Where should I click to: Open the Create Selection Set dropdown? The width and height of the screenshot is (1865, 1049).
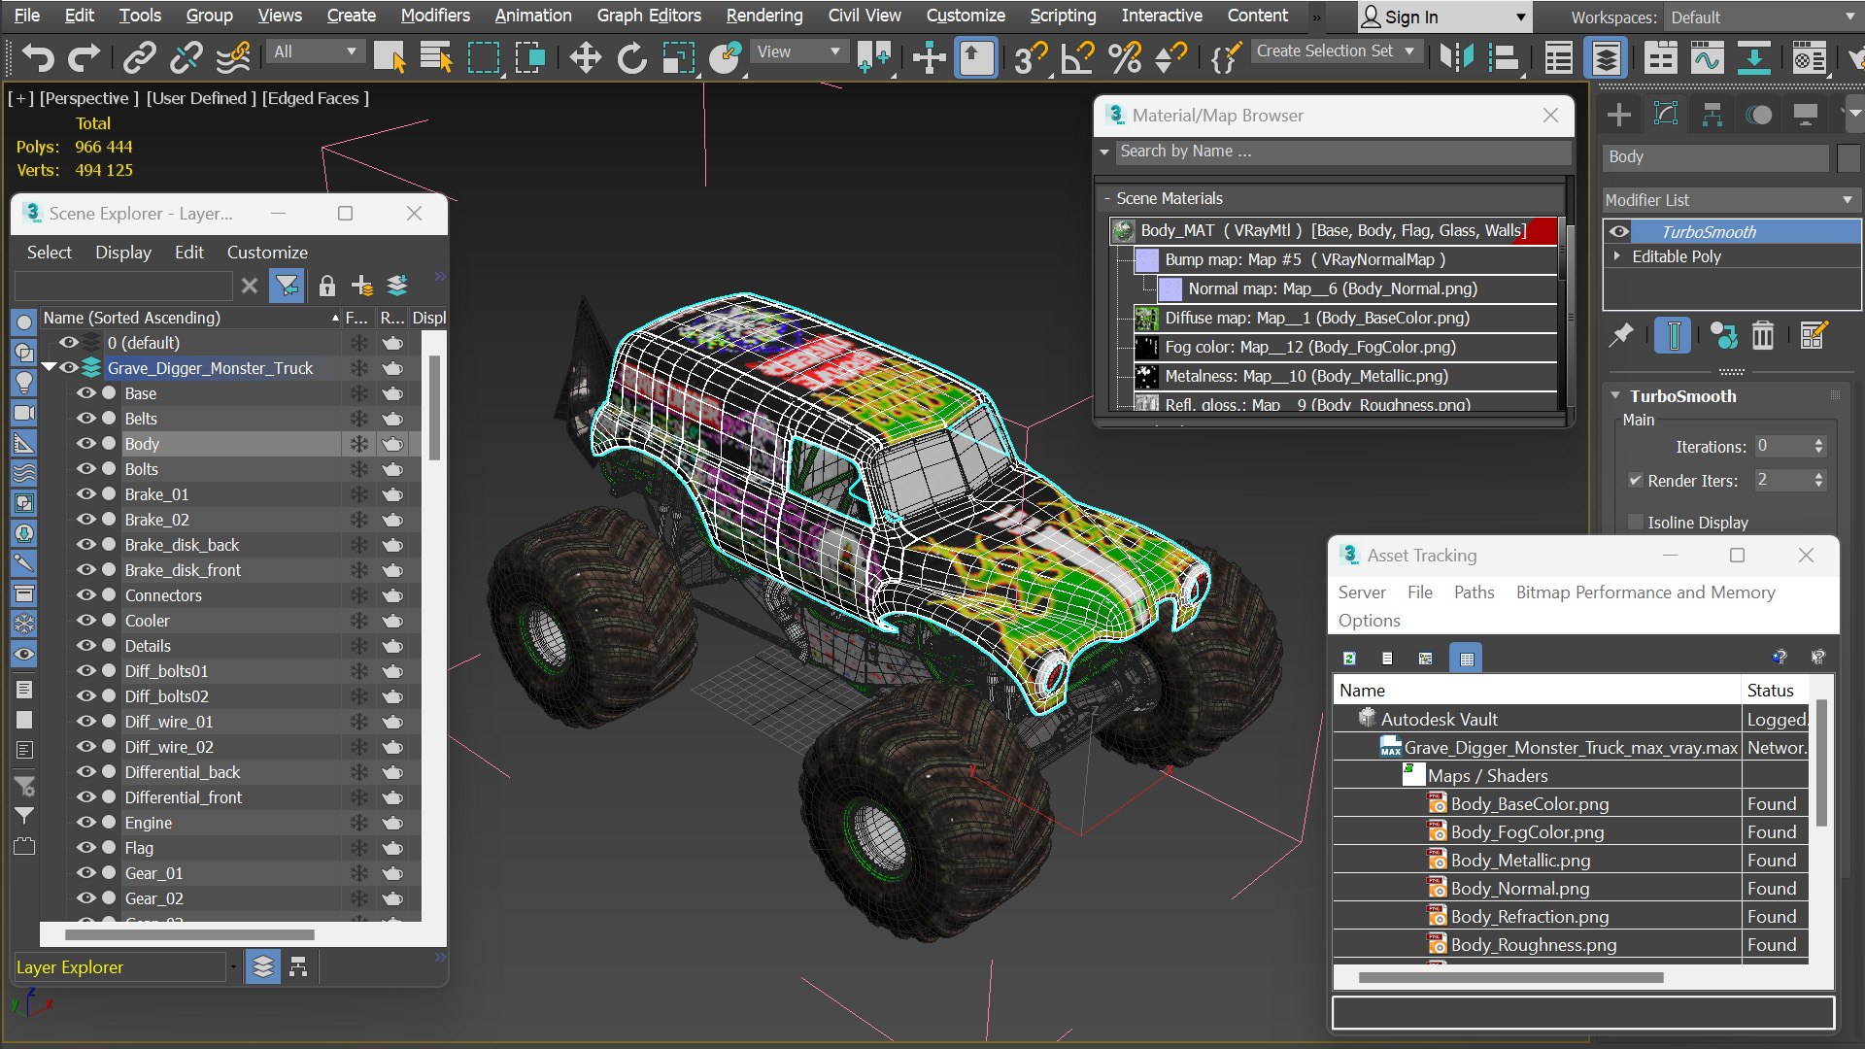pos(1337,51)
